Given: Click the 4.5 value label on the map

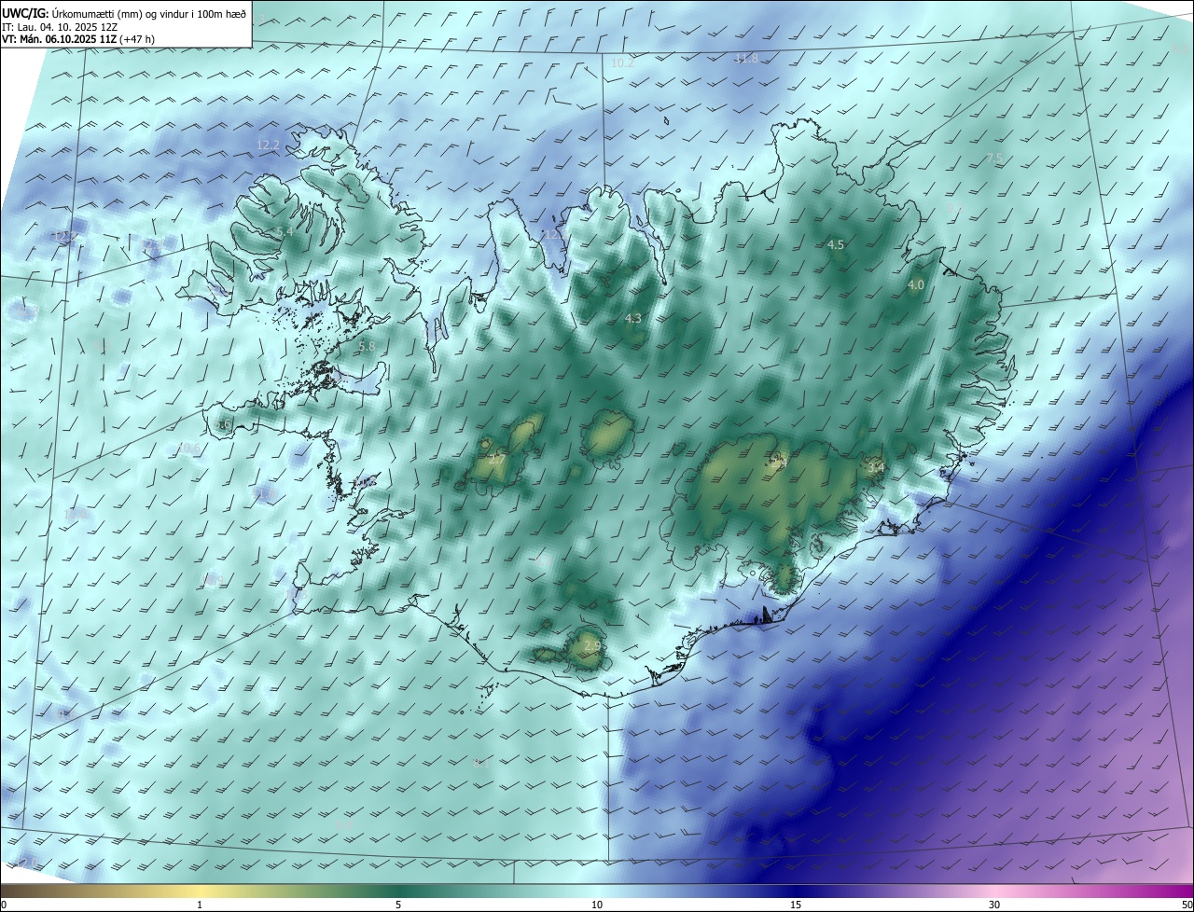Looking at the screenshot, I should click(836, 244).
